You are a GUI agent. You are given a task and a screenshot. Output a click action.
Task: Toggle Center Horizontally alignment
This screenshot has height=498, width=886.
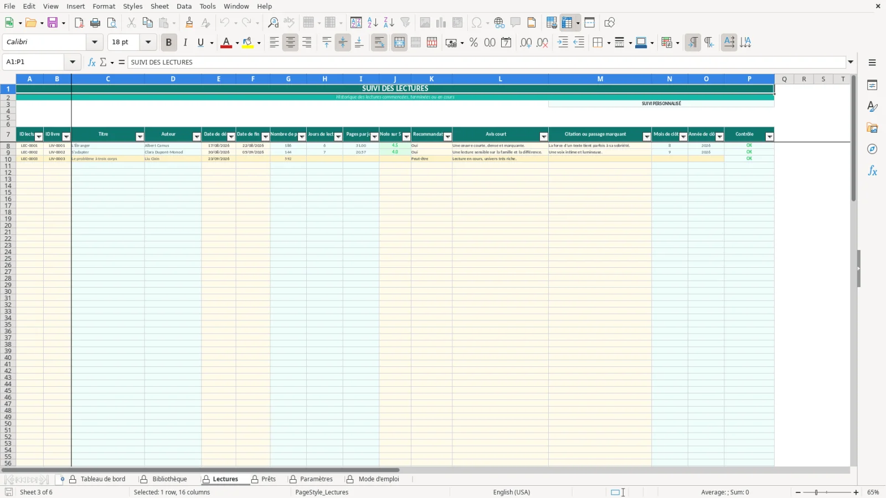coord(290,43)
